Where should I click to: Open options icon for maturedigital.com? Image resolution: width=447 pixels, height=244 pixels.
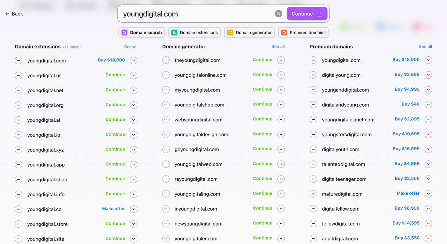coord(313,194)
